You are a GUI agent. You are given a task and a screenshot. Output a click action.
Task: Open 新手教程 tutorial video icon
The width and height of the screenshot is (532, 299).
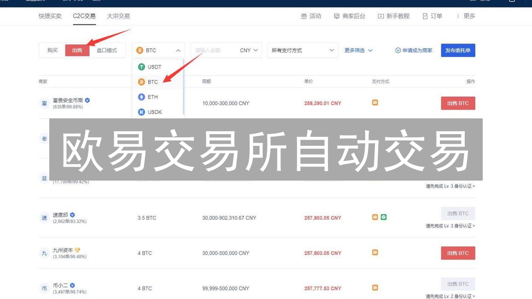380,16
